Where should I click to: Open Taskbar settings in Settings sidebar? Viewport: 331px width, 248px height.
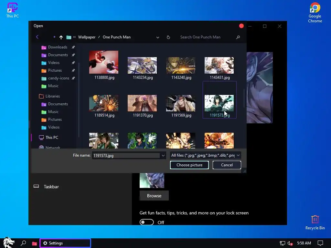(x=51, y=187)
